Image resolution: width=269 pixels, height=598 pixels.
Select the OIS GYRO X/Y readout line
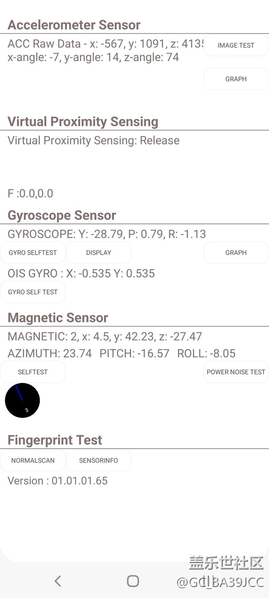coord(81,273)
